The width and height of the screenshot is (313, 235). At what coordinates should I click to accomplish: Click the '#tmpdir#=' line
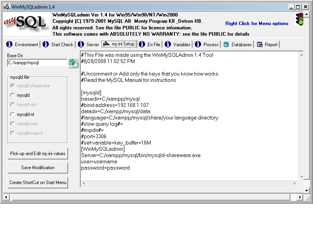[92, 130]
